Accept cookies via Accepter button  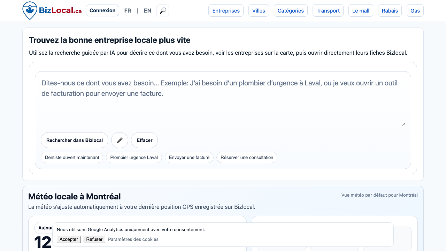[x=69, y=239]
